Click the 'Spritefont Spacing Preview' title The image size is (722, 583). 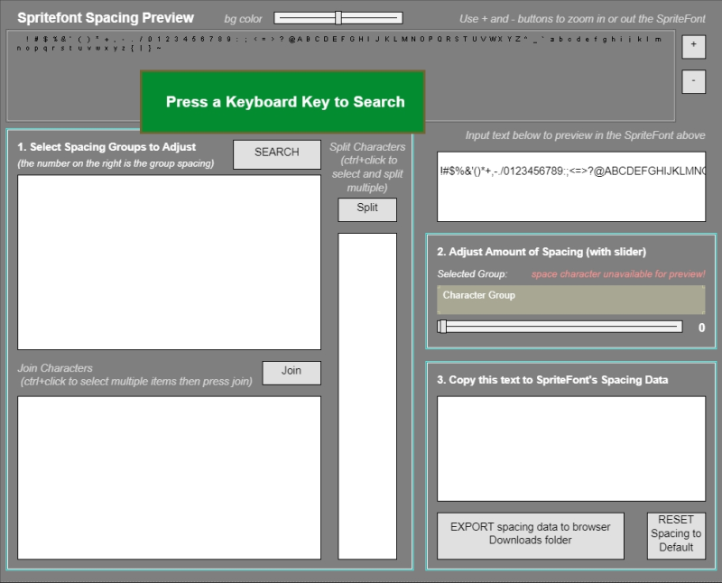106,18
